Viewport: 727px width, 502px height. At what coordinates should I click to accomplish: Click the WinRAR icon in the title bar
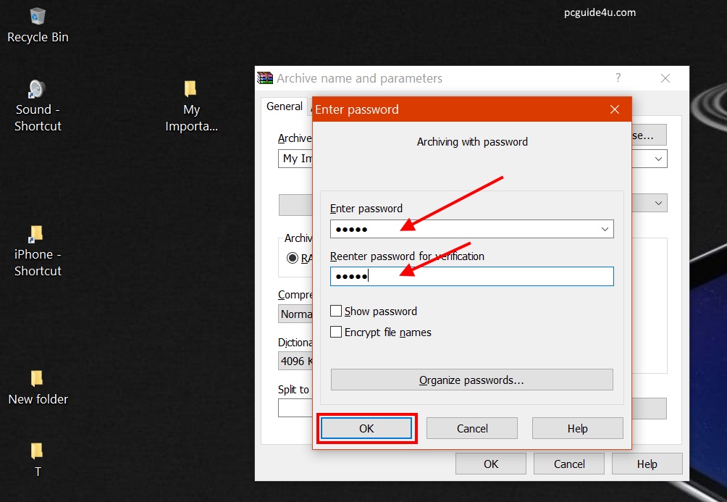pos(266,78)
